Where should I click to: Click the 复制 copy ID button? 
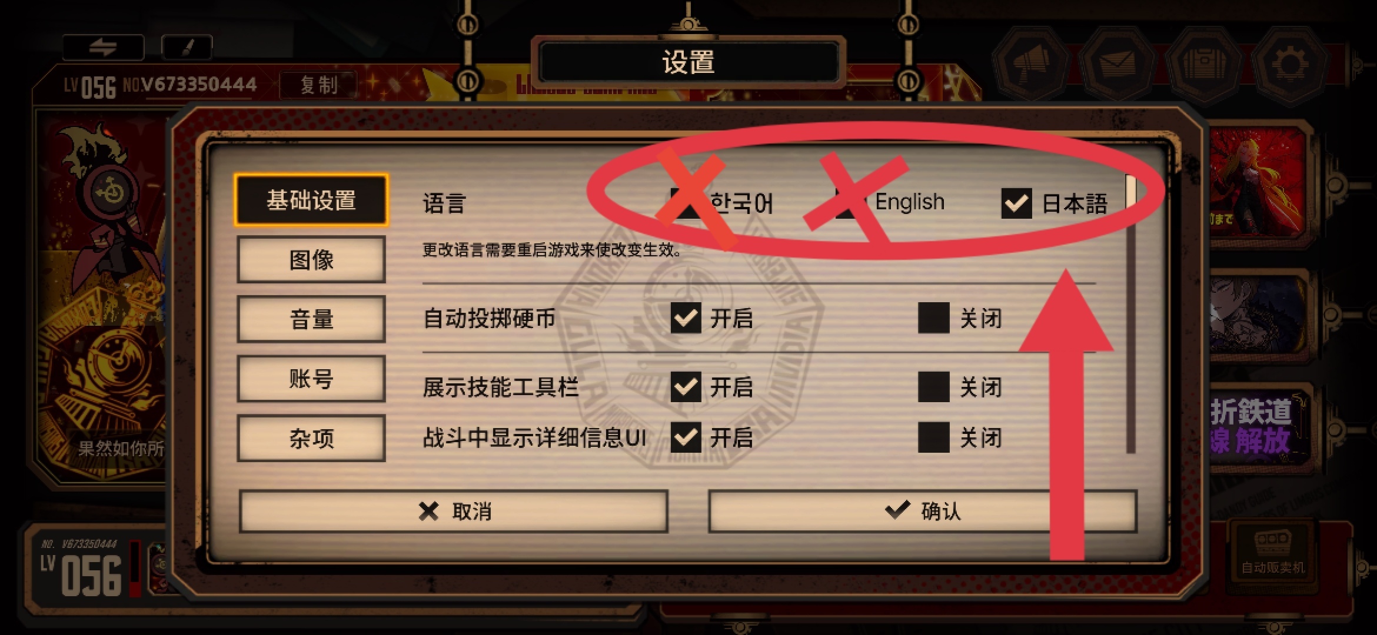318,85
